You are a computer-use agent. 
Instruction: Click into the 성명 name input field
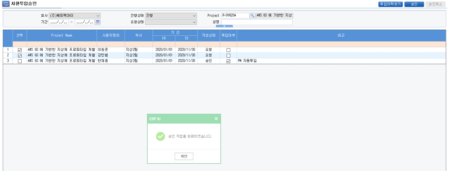coord(257,22)
